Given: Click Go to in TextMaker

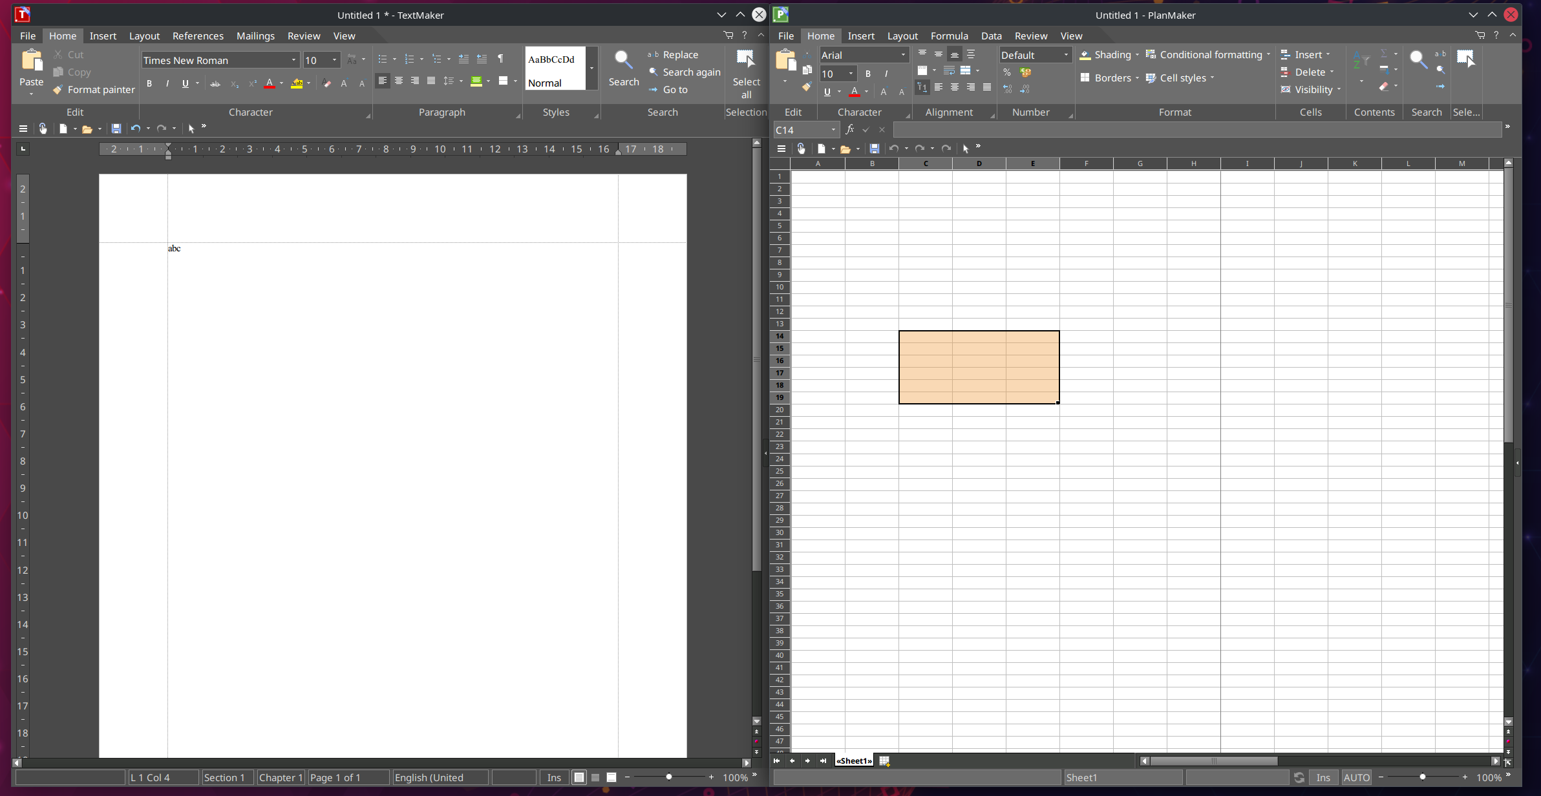Looking at the screenshot, I should (x=668, y=90).
